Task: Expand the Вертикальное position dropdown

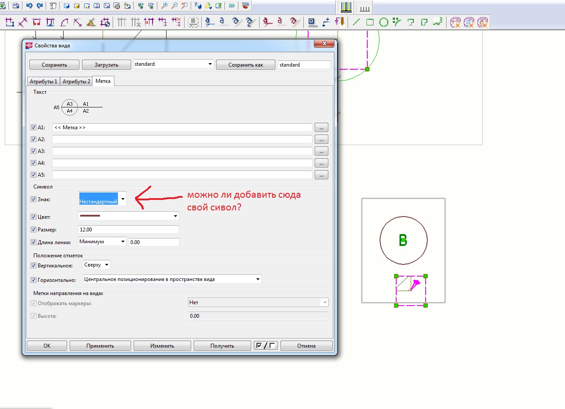Action: (107, 265)
